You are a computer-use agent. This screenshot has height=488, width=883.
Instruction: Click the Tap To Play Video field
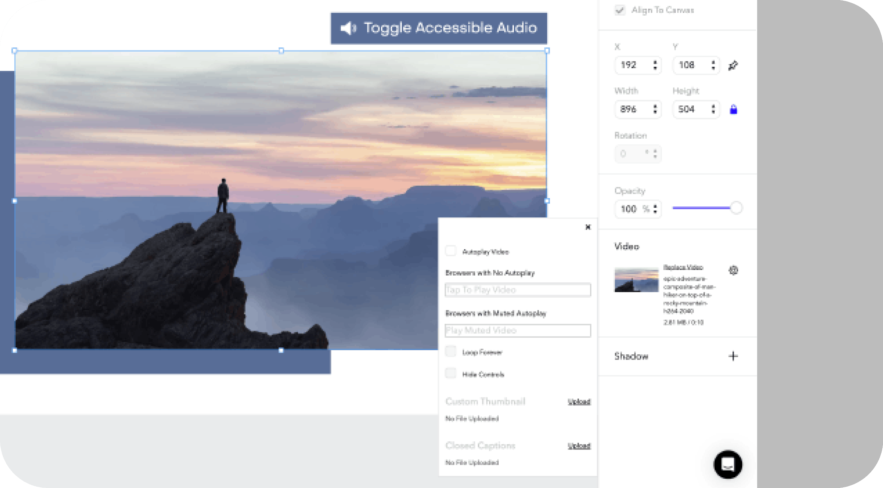pos(517,290)
